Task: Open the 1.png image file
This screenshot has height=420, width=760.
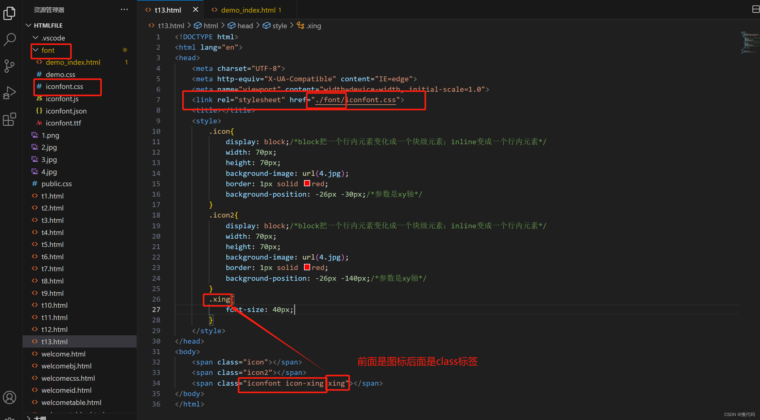Action: (x=80, y=135)
